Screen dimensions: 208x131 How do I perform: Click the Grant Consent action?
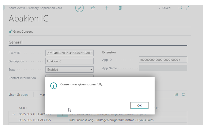(21, 32)
